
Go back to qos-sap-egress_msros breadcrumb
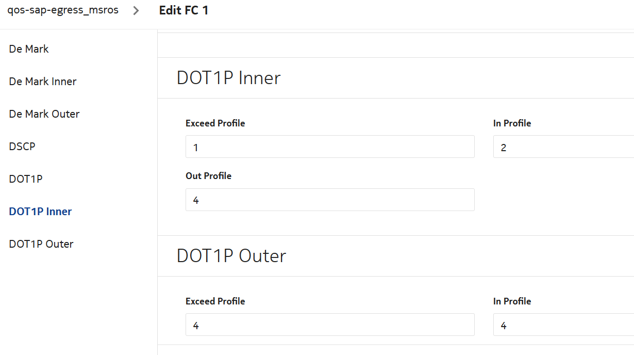[63, 10]
